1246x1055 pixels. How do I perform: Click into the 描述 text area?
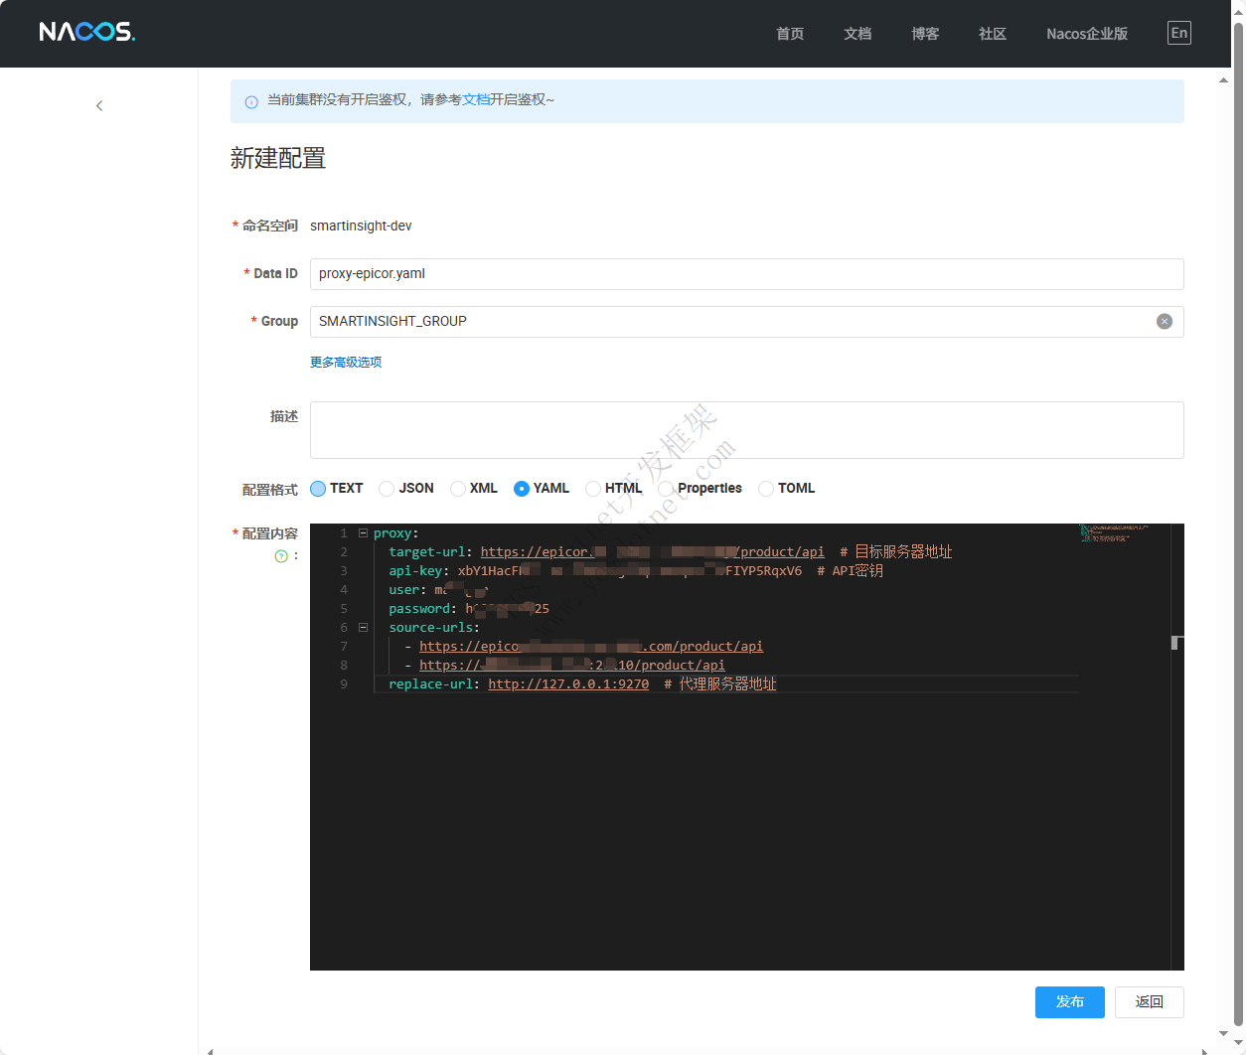[746, 430]
